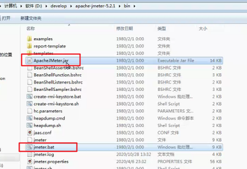Select the ApacheJMeter.jar file icon
This screenshot has height=169, width=247.
coord(30,60)
